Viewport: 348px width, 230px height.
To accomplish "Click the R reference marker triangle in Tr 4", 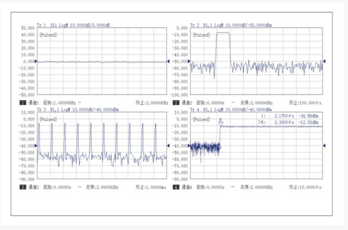I will pos(221,124).
